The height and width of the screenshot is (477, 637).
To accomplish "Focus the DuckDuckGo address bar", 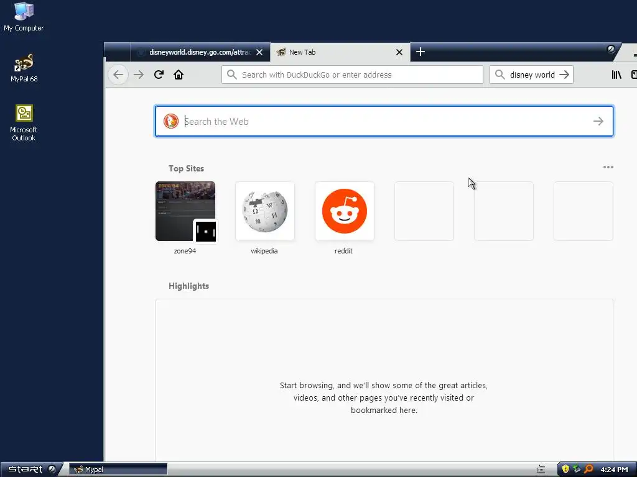I will (352, 75).
